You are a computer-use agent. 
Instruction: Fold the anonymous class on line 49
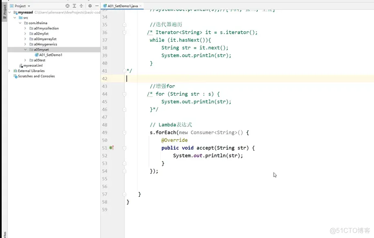(x=124, y=132)
